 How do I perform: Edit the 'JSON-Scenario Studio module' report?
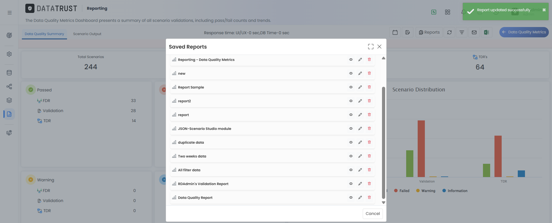click(x=360, y=128)
